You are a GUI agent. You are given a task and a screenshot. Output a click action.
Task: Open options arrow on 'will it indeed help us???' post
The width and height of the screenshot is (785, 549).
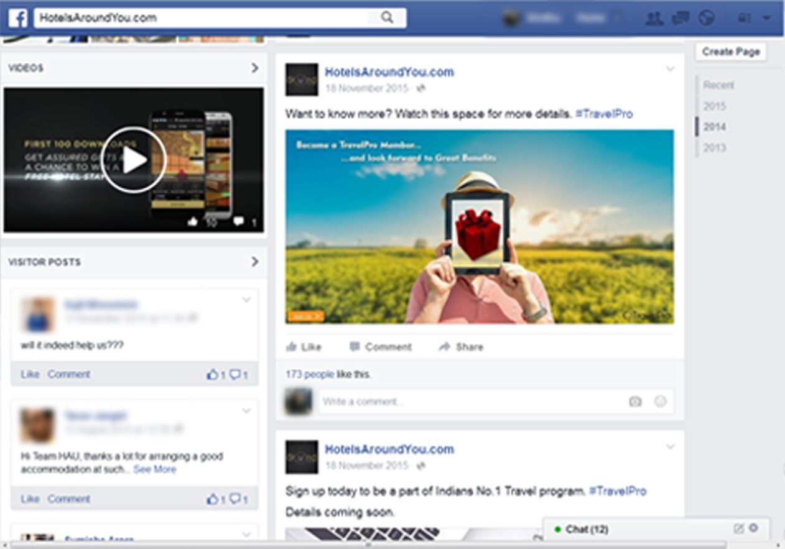pyautogui.click(x=246, y=300)
